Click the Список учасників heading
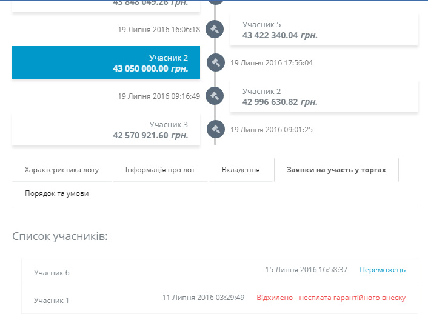 pyautogui.click(x=60, y=236)
